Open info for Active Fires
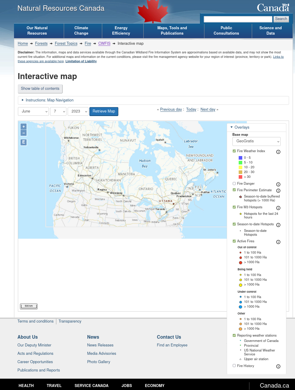295x390 pixels. [x=278, y=242]
